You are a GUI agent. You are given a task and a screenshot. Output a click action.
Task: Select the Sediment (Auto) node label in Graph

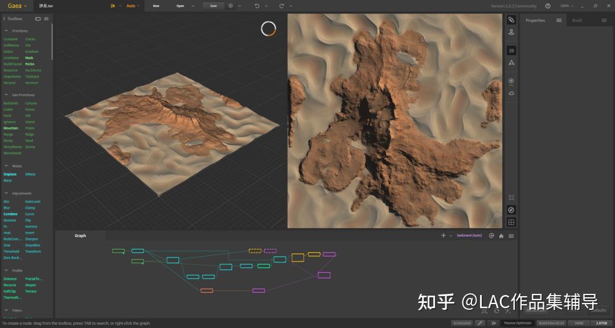[469, 235]
